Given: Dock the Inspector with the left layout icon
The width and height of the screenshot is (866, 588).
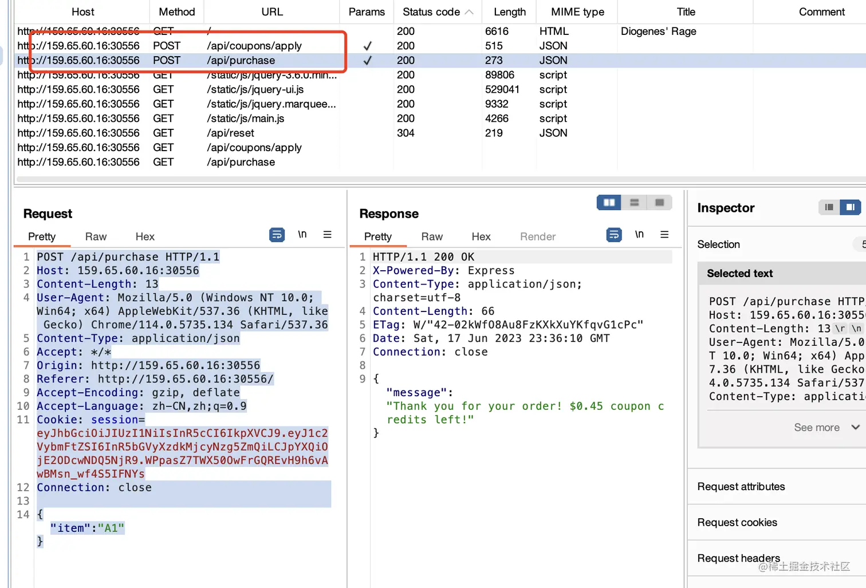Looking at the screenshot, I should (x=829, y=207).
